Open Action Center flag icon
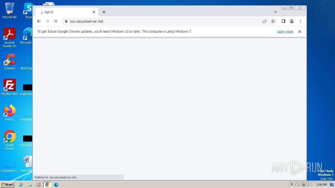Image resolution: width=335 pixels, height=188 pixels. [310, 185]
